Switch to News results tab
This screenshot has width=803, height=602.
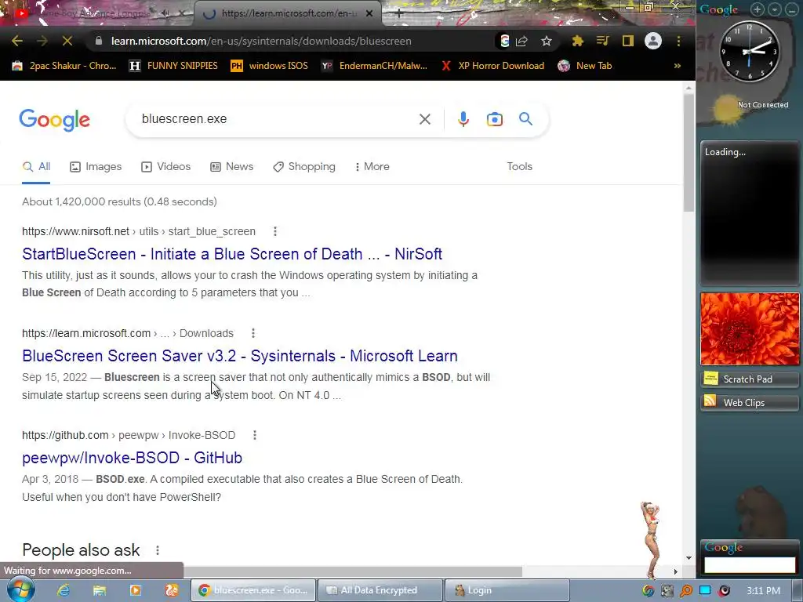(x=231, y=167)
